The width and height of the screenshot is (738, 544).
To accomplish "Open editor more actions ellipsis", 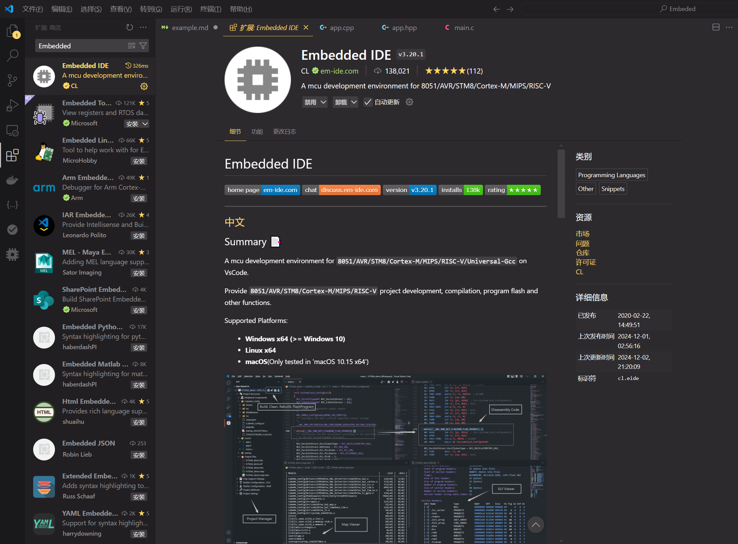I will point(729,27).
